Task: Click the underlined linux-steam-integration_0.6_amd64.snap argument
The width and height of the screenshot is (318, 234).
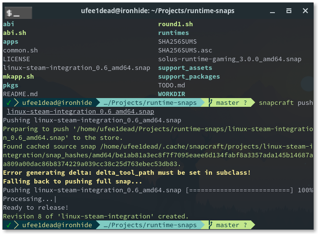Action: (80, 112)
